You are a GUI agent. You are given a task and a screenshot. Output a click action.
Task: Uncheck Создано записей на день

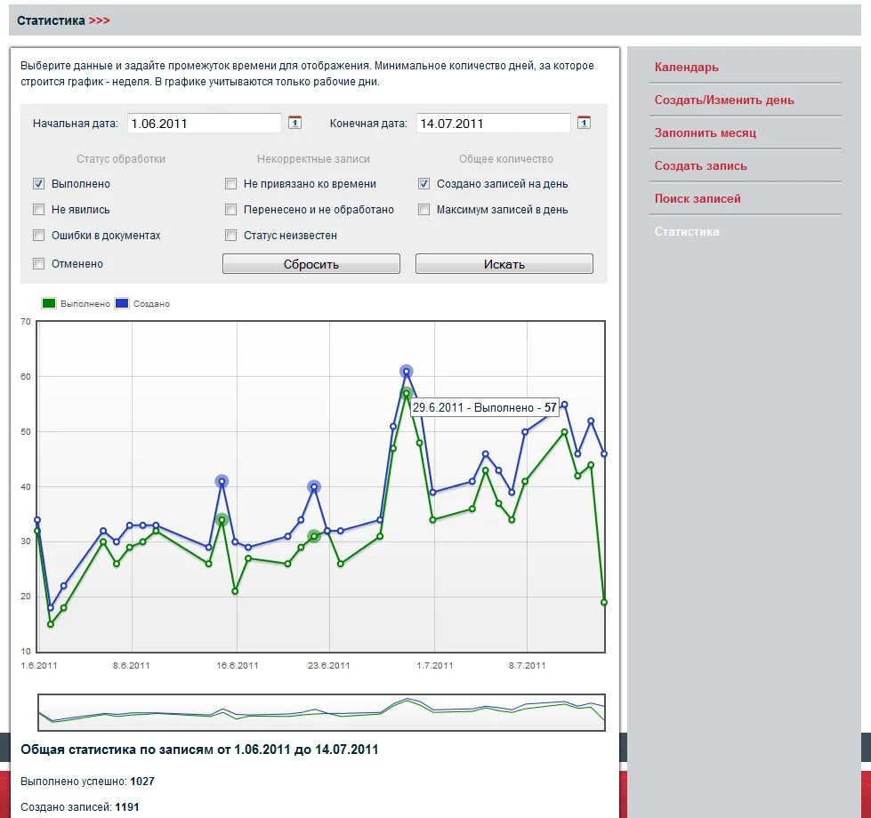423,184
